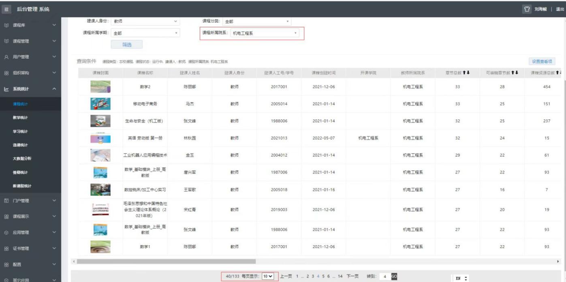Go to previous page with 上一页
The width and height of the screenshot is (566, 282).
286,276
